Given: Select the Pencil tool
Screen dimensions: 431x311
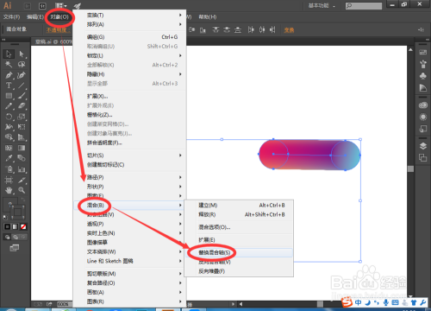Looking at the screenshot, I should (9, 106).
